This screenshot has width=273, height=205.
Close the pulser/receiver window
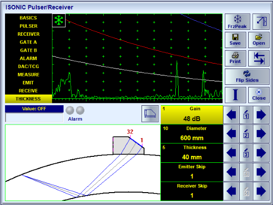click(259, 95)
